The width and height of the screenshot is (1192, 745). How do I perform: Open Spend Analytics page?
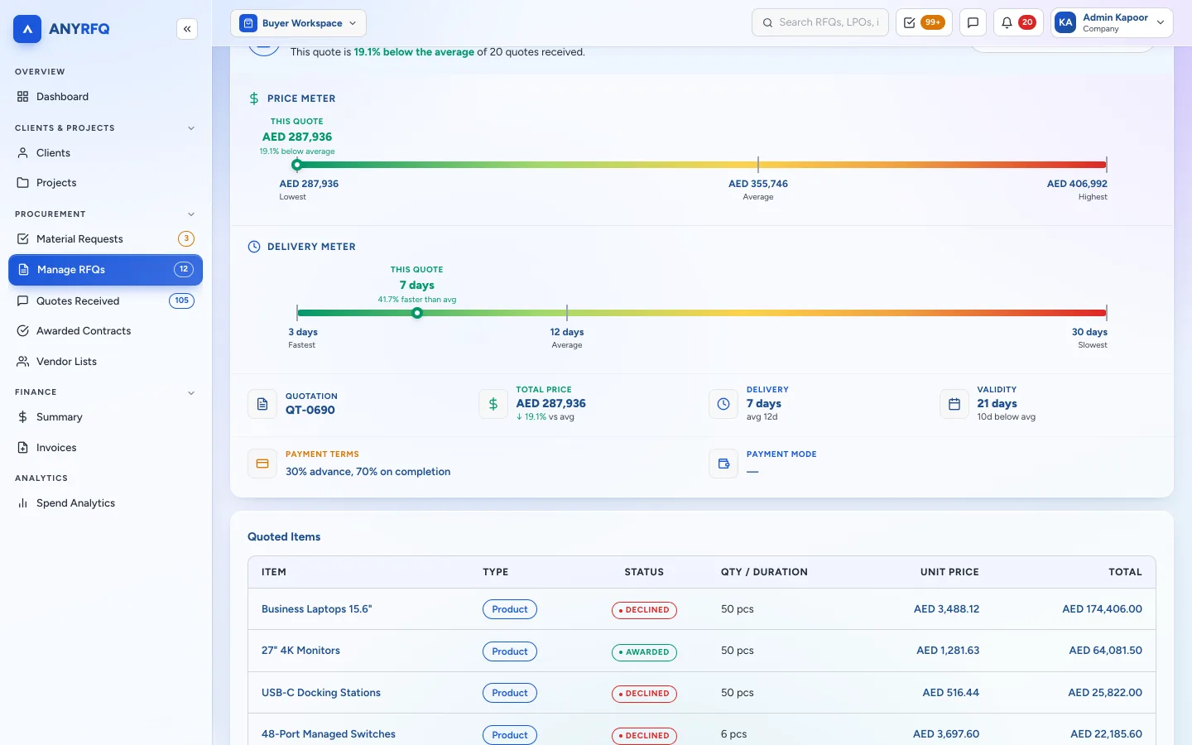coord(105,503)
